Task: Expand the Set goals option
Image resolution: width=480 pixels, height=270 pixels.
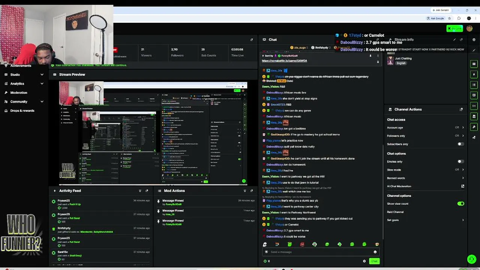Action: pos(425,220)
